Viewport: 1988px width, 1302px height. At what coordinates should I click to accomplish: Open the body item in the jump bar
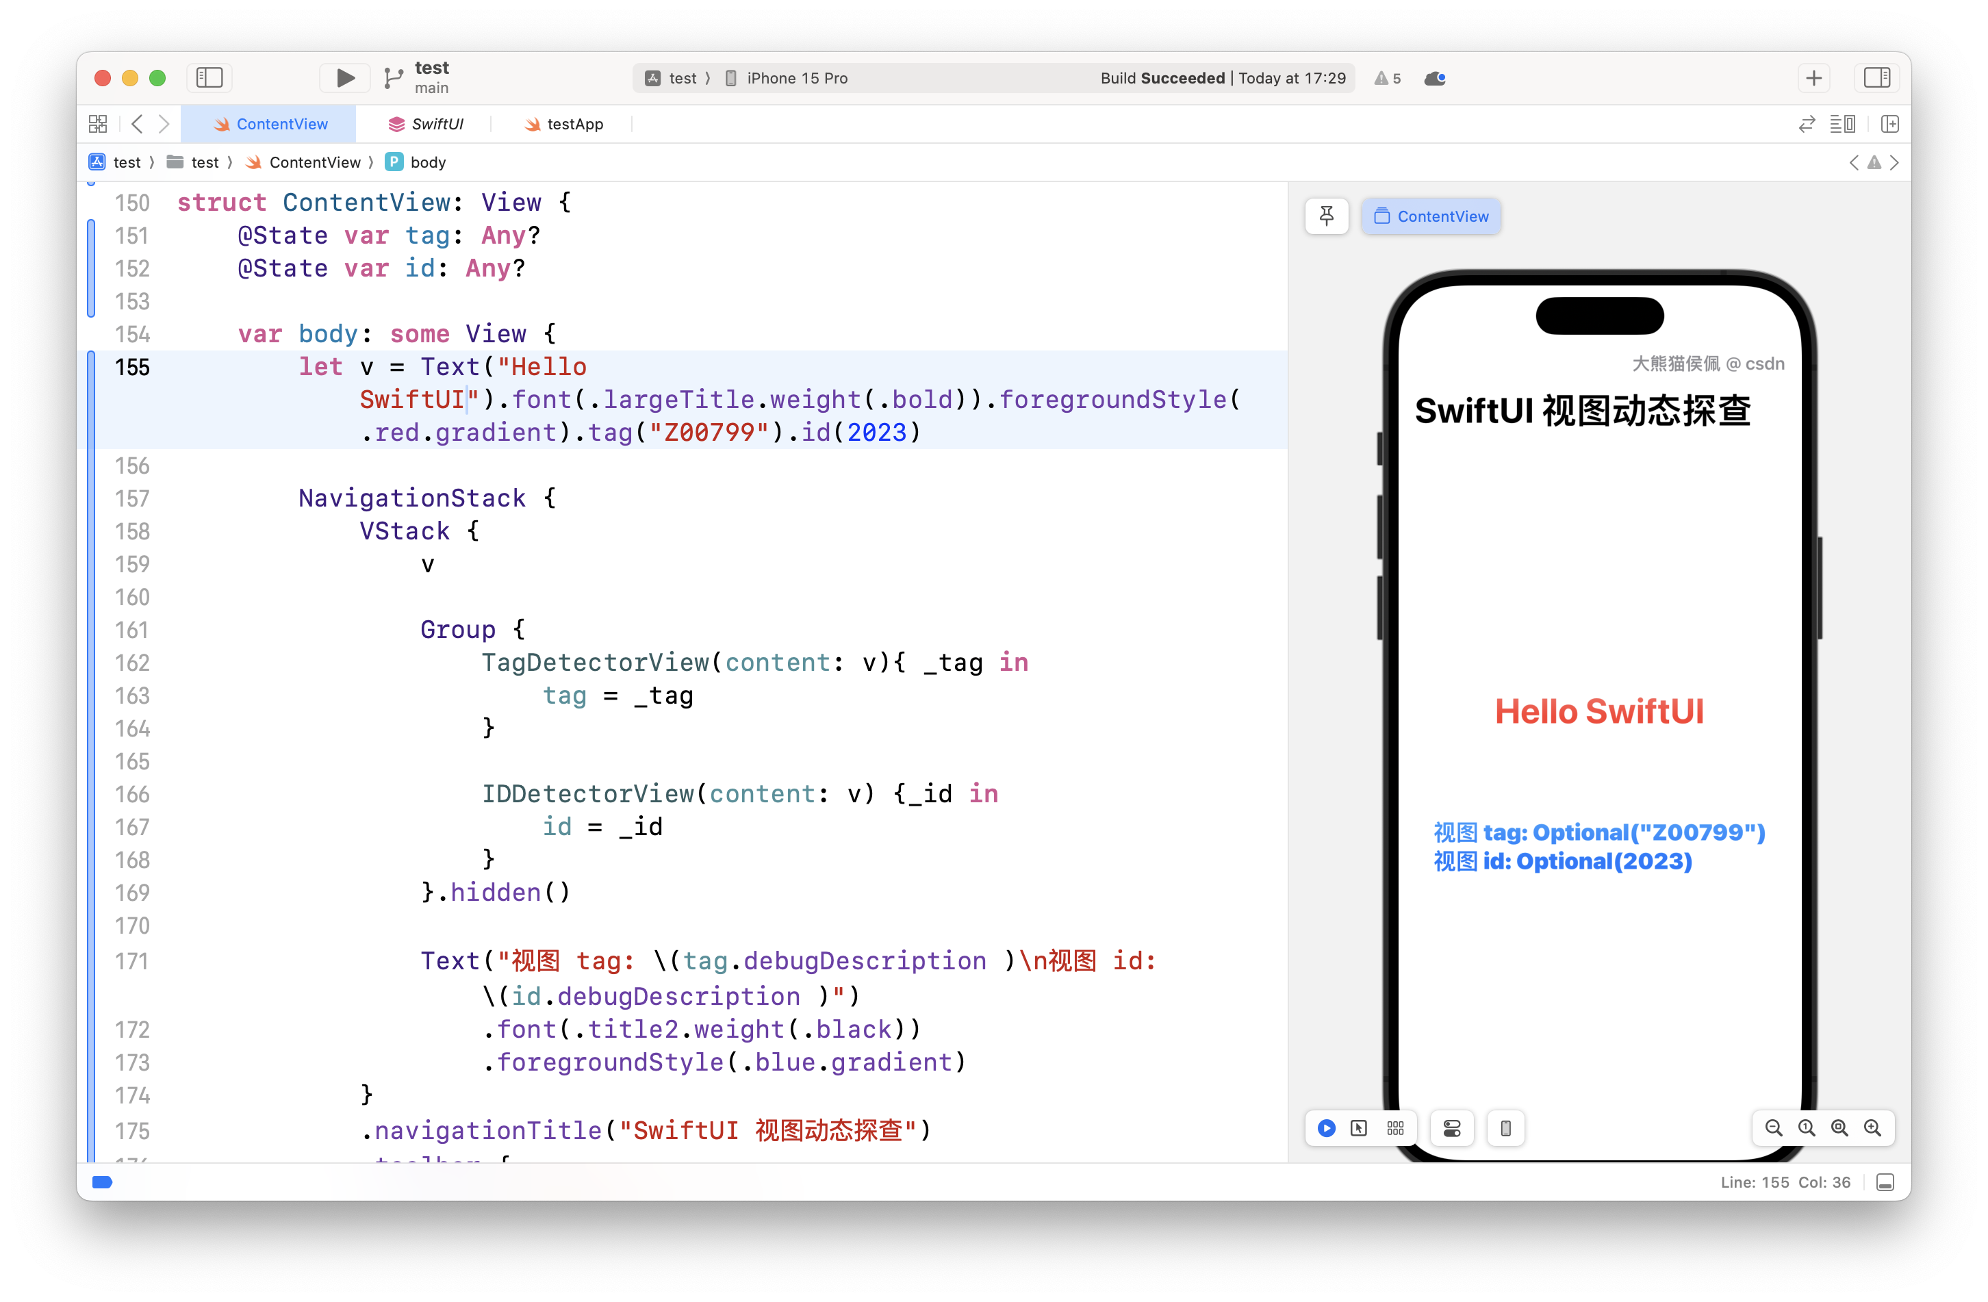(x=427, y=161)
